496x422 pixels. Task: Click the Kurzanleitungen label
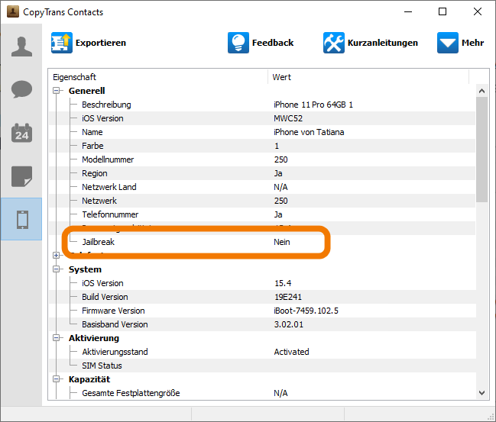click(x=382, y=43)
